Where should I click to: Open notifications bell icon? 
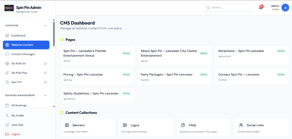click(261, 8)
